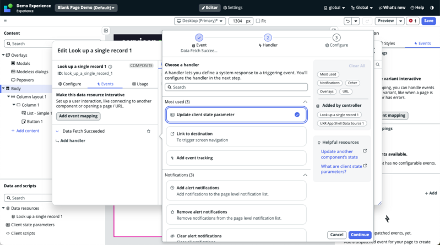The height and width of the screenshot is (245, 440).
Task: Delete the Data Fetch Succeeded event mapping
Action: [x=149, y=131]
